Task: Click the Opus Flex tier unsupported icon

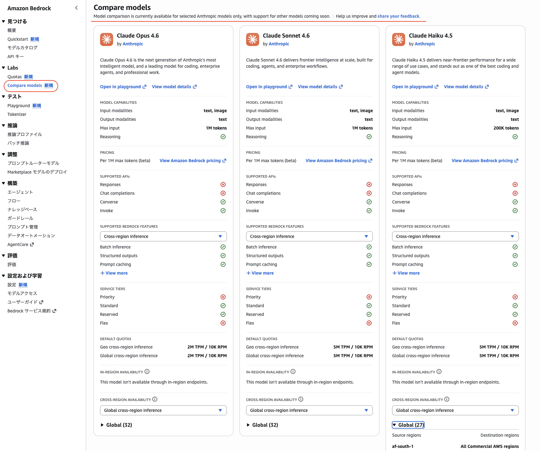Action: [x=223, y=323]
